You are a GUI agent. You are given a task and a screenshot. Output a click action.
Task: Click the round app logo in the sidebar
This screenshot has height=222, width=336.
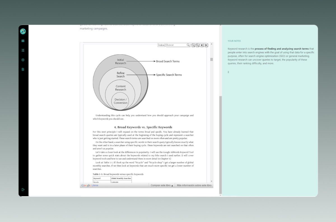coord(23,31)
